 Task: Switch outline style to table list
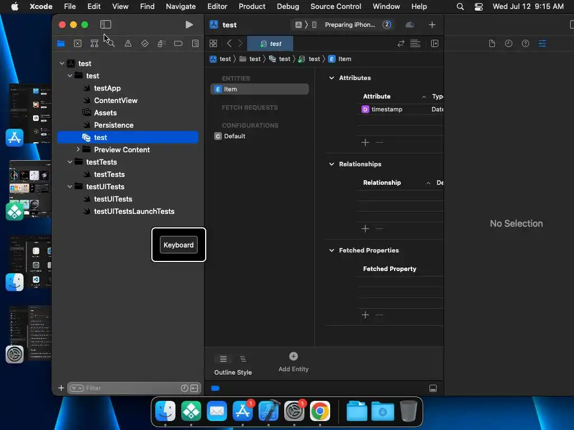click(223, 359)
